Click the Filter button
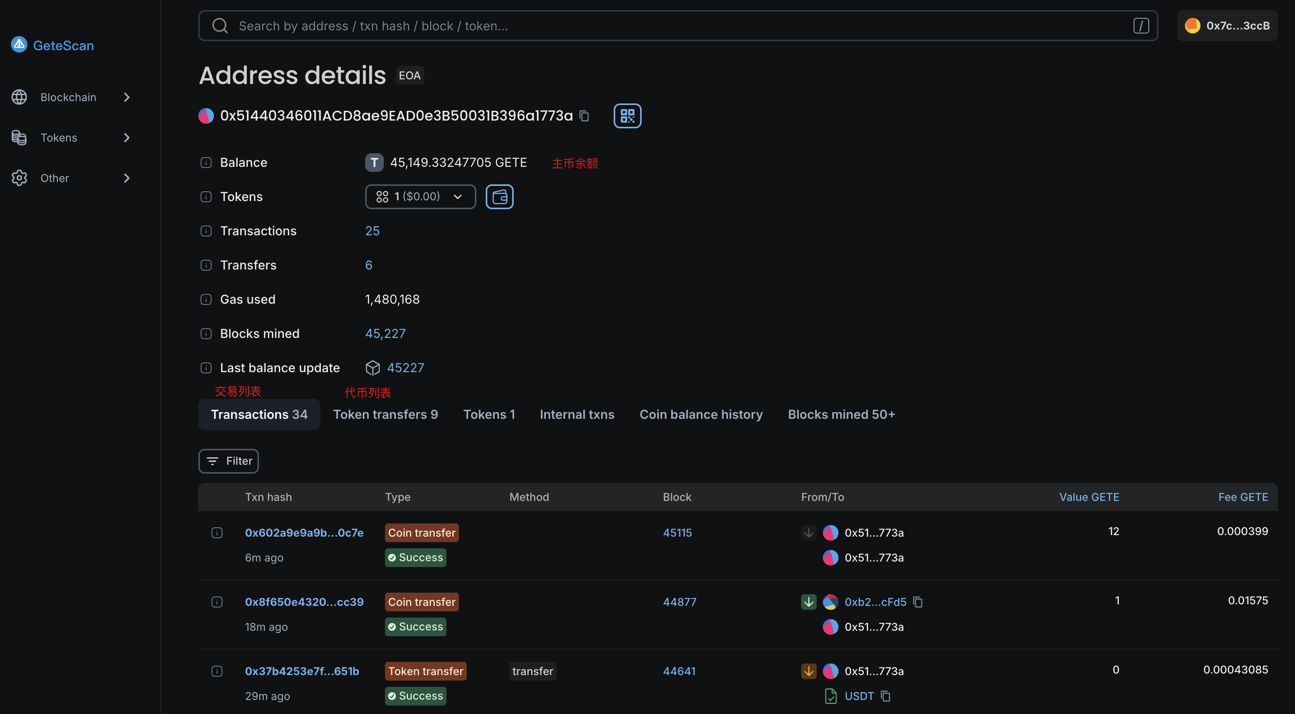 (228, 461)
